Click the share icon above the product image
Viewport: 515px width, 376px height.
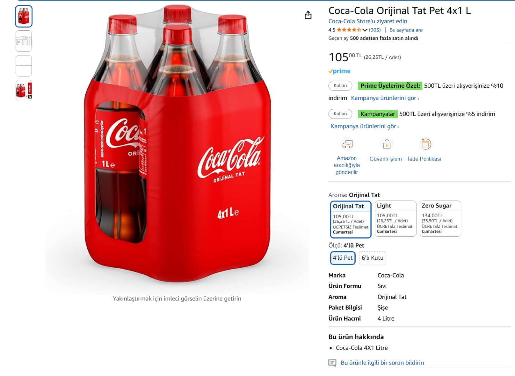308,15
